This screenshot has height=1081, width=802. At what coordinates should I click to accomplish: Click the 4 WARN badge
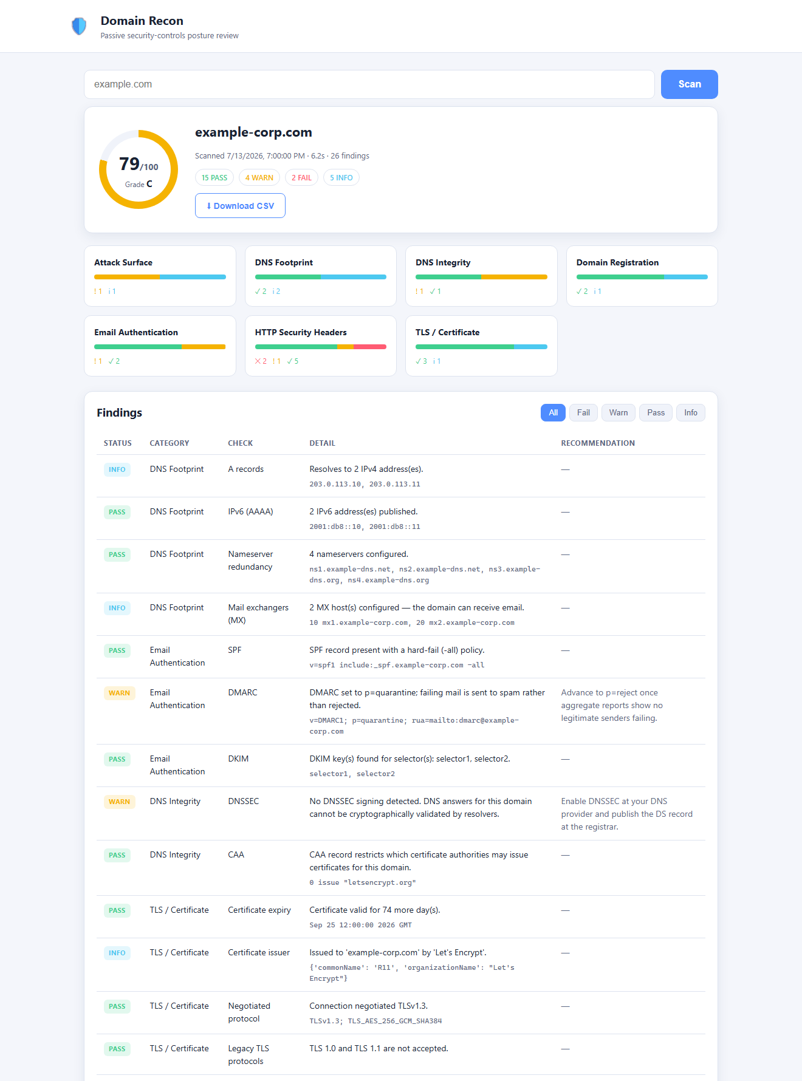click(259, 178)
